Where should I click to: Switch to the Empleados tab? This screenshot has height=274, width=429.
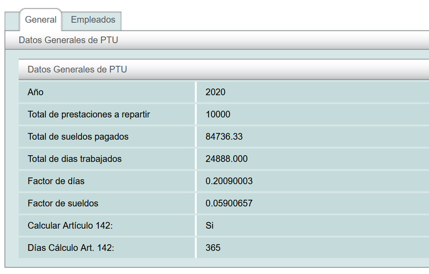tap(93, 20)
